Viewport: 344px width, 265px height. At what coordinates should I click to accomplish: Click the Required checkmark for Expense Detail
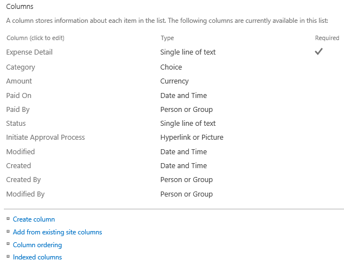[x=319, y=52]
